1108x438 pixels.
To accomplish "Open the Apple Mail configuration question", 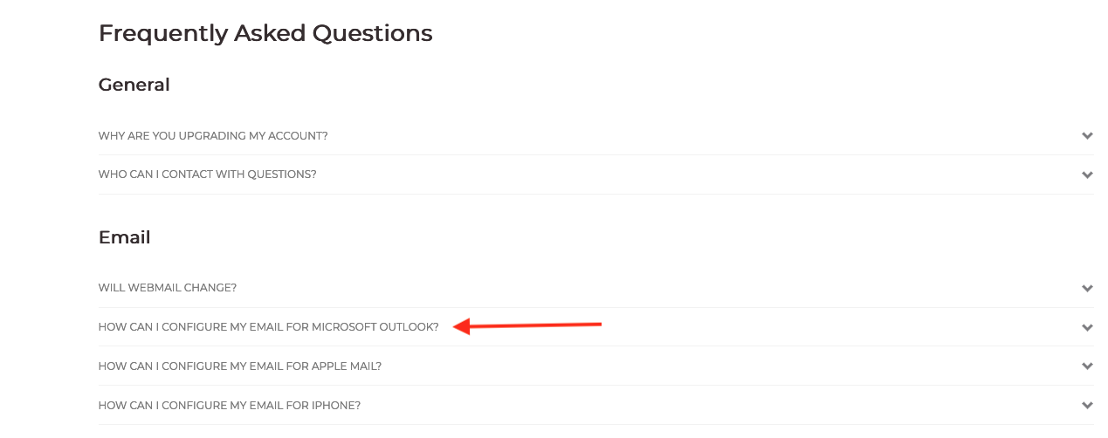I will tap(239, 366).
